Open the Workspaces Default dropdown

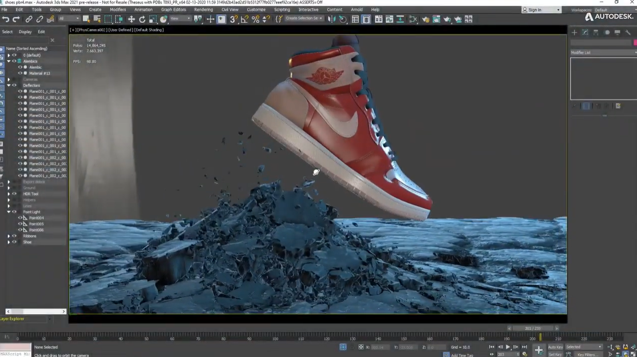[615, 10]
